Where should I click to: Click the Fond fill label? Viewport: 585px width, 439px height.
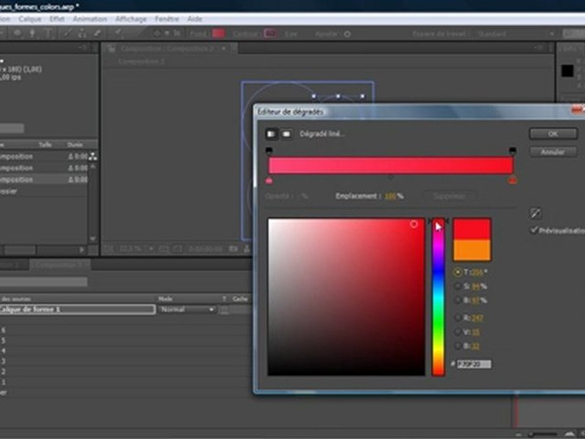198,34
